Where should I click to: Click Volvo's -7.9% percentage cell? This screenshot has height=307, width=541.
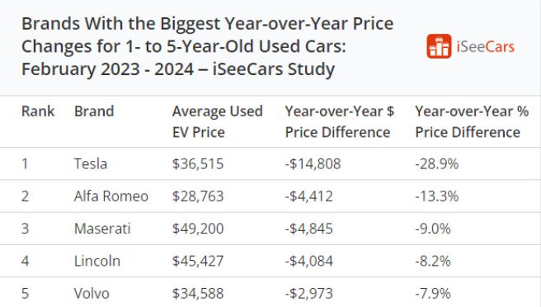click(433, 294)
